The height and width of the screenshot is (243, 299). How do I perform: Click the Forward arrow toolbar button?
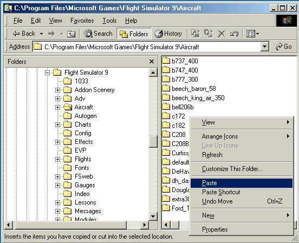(51, 34)
